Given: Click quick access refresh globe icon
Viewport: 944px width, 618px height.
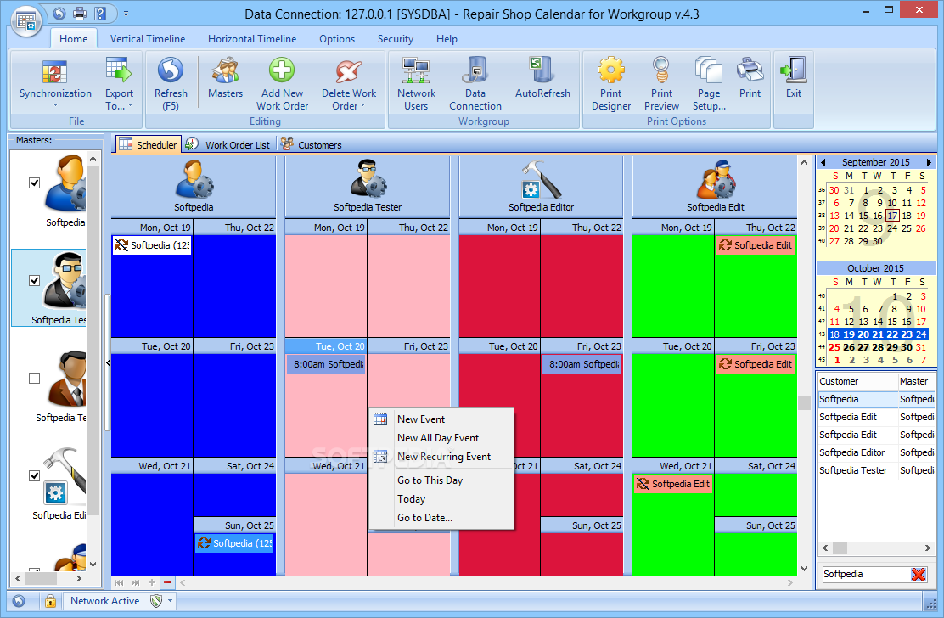Looking at the screenshot, I should coord(59,13).
